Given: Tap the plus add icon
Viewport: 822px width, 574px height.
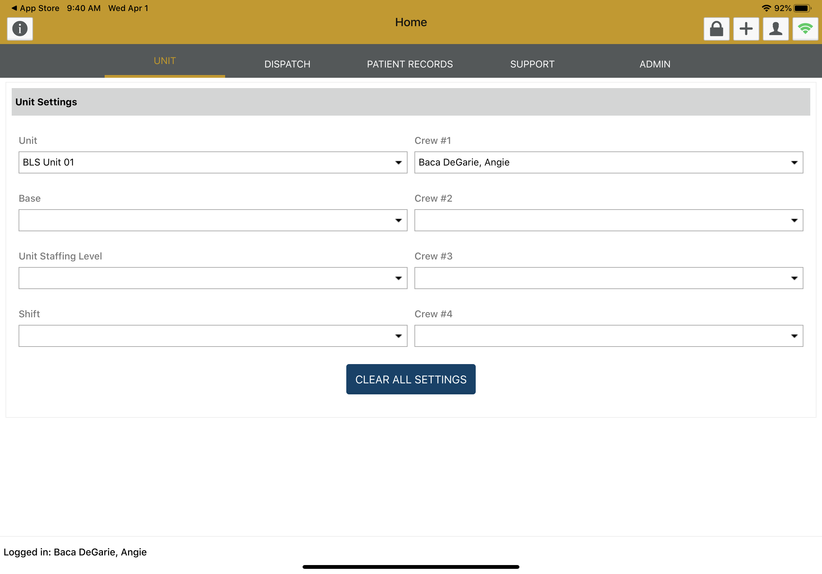Looking at the screenshot, I should (746, 29).
